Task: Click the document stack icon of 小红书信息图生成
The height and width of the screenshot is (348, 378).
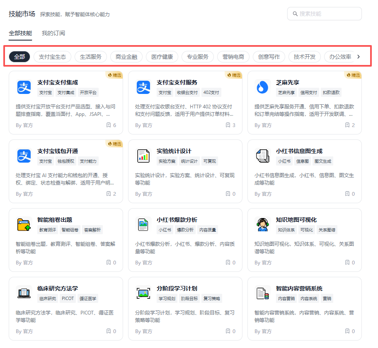Action: click(x=263, y=156)
